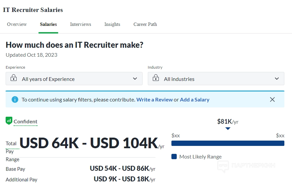292x190 pixels.
Task: Click the Confident underlined label
Action: pos(26,121)
